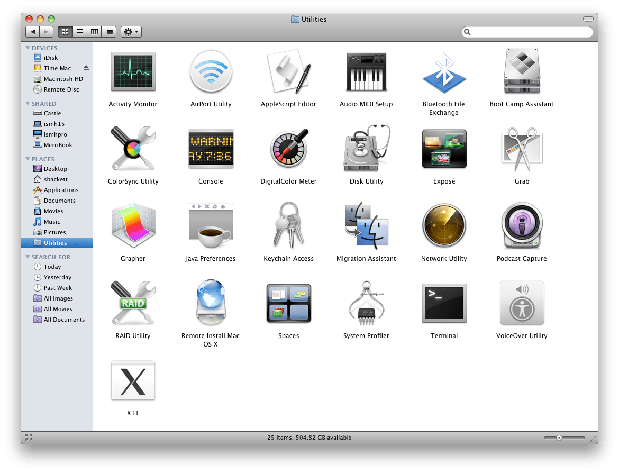This screenshot has height=473, width=619.
Task: Open the Terminal icon
Action: coord(444,303)
